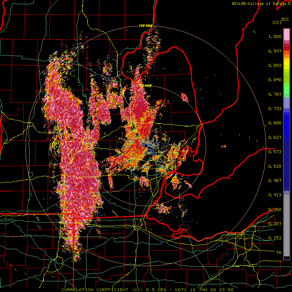292x292 pixels.
Task: Click the 0.627 scale value
Action: (x=275, y=138)
